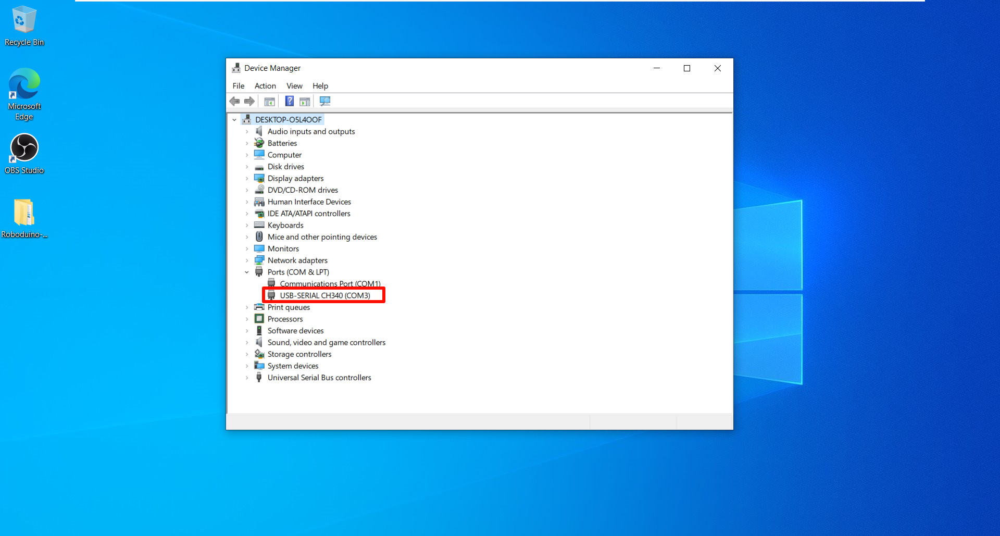The image size is (1000, 536).
Task: Click the Print queues printer icon
Action: 259,307
